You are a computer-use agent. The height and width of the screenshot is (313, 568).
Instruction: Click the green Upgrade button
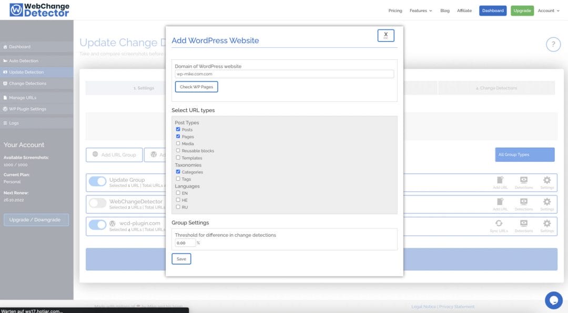(x=522, y=11)
